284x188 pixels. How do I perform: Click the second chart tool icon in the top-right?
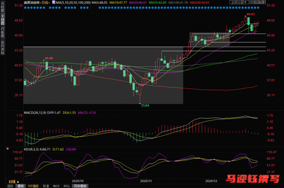256,2
